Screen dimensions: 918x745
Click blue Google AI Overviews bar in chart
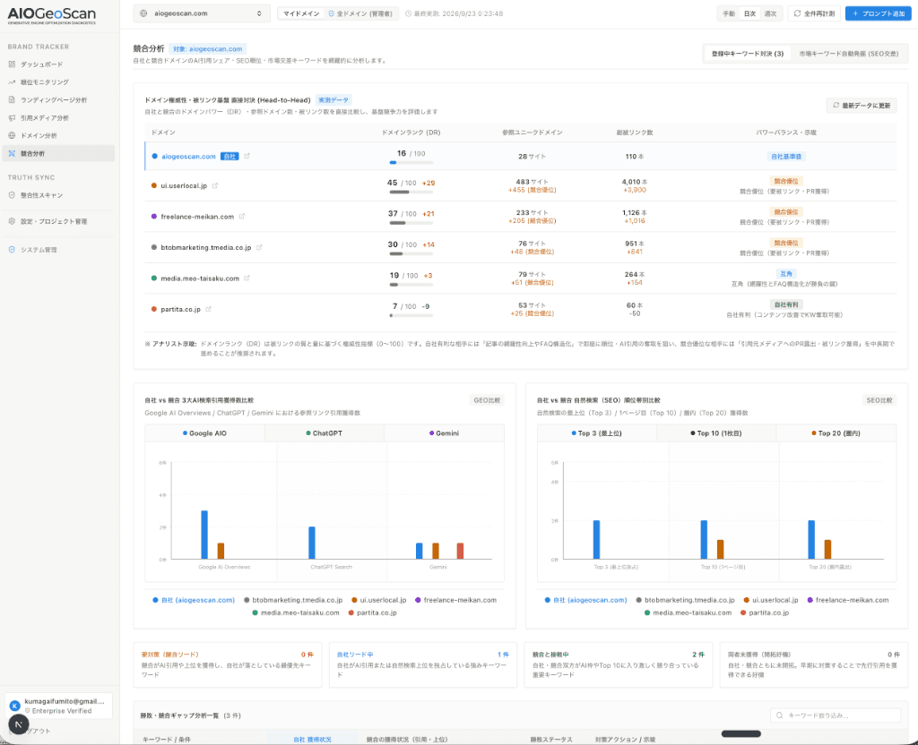click(204, 535)
